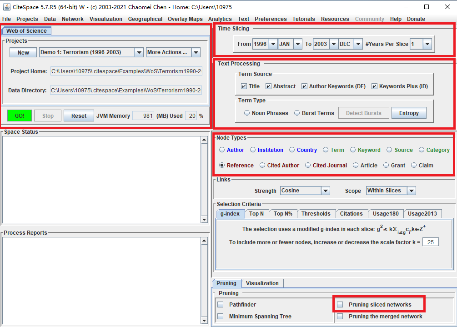Click the scale factor k input field
Screen dimensions: 457x327
pyautogui.click(x=431, y=242)
